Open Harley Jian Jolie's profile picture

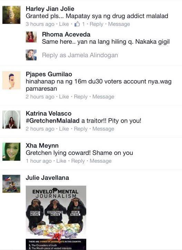click(x=11, y=15)
